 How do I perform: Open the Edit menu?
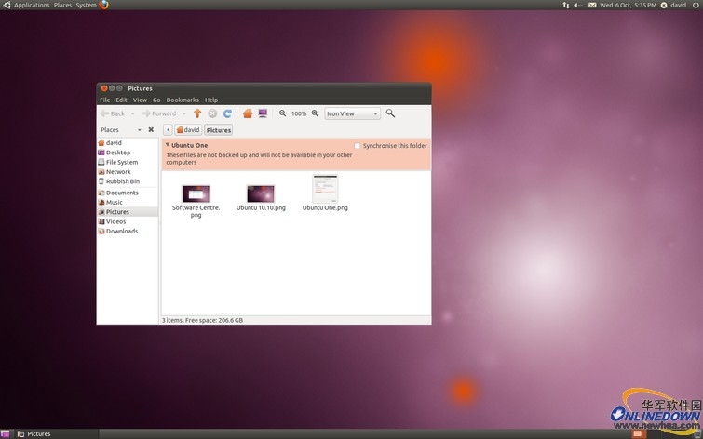tap(121, 100)
